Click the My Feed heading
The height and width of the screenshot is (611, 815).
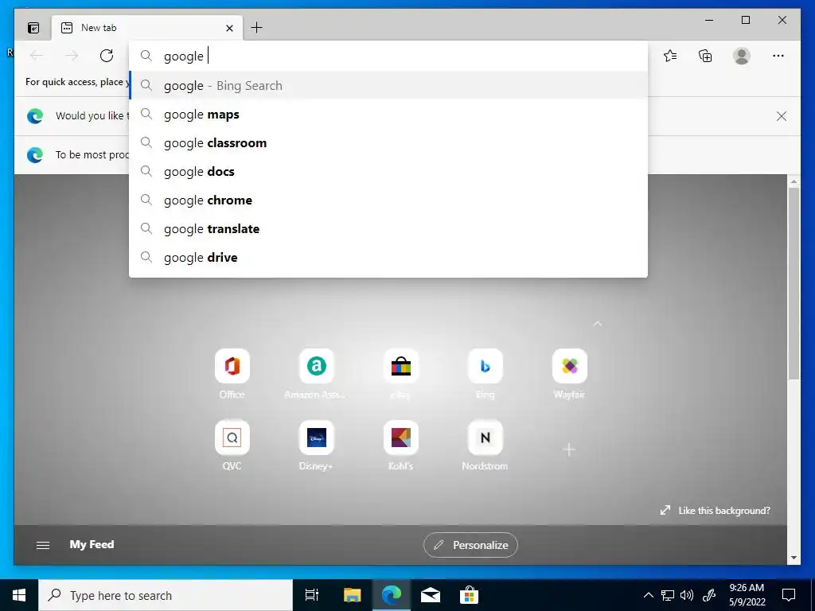[x=92, y=544]
